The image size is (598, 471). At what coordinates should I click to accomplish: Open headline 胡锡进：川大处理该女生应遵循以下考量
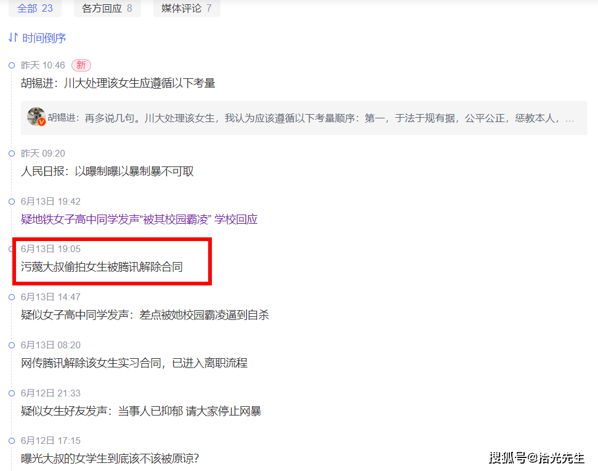tap(118, 83)
